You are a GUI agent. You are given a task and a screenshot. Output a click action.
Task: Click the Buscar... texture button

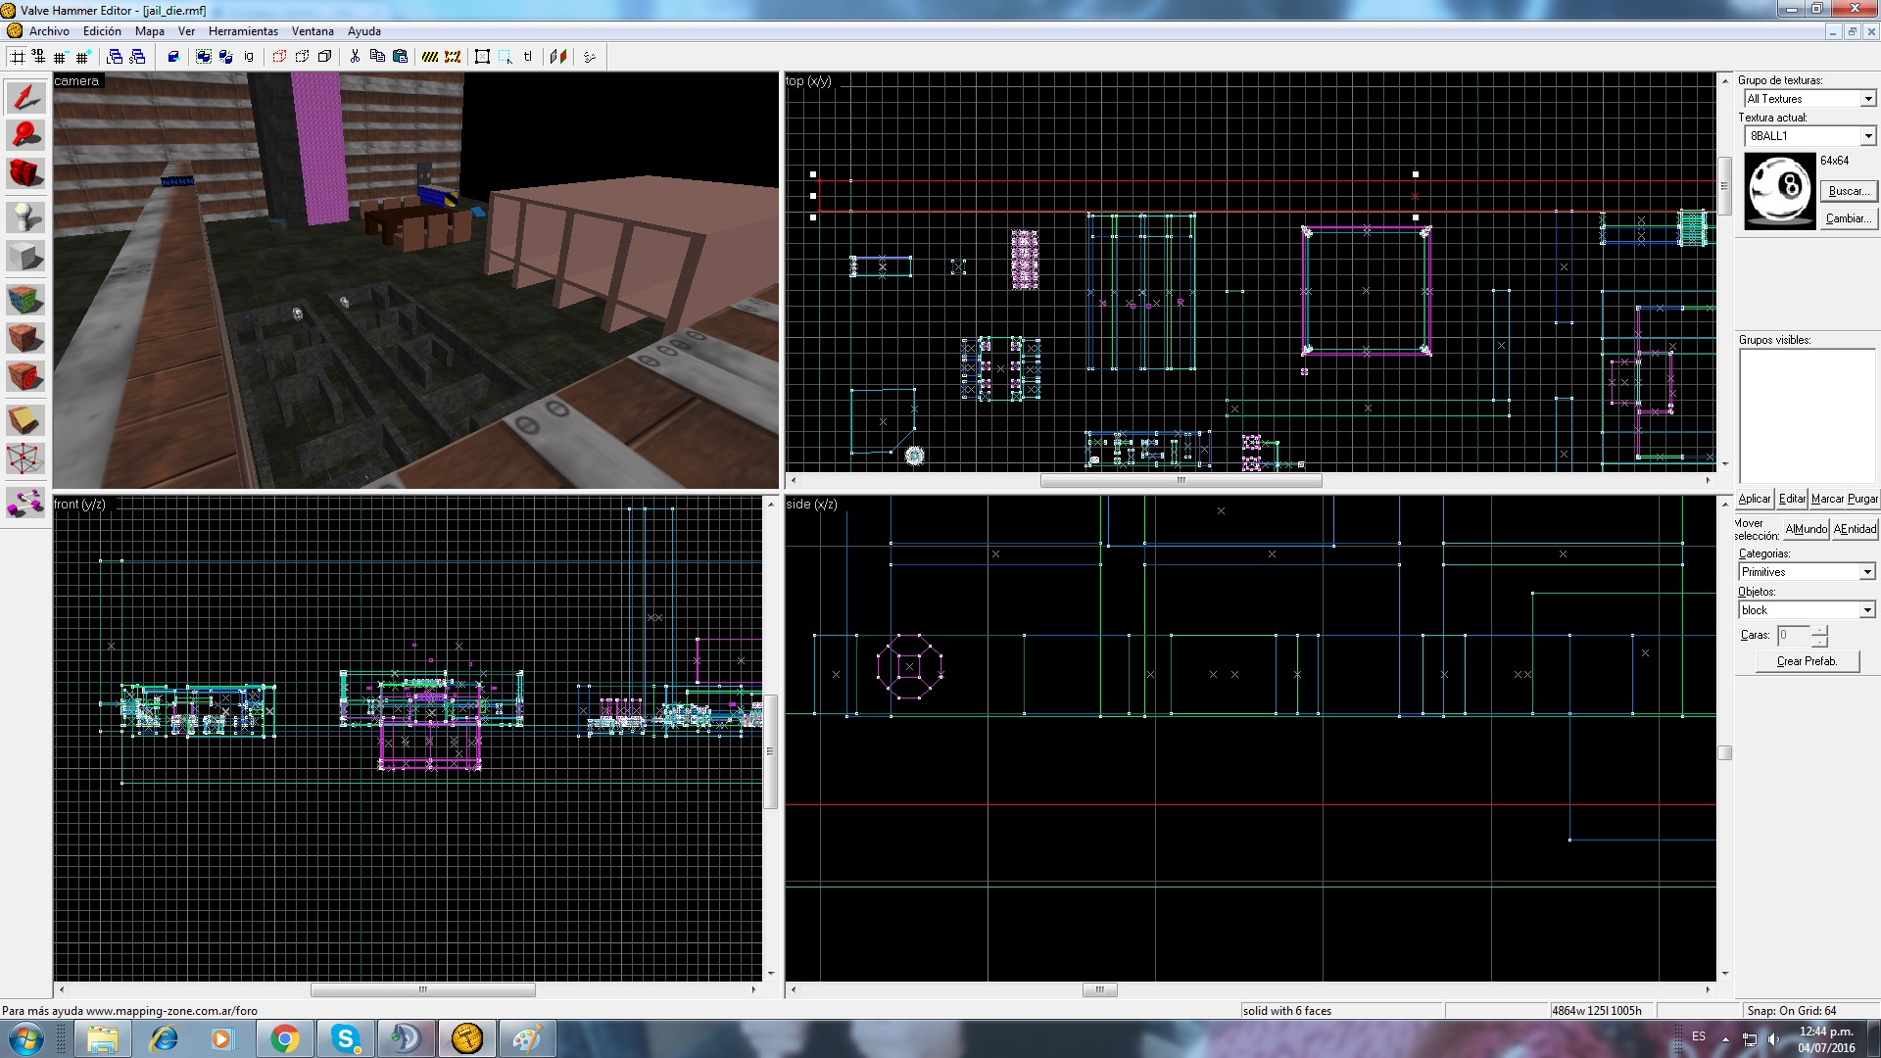pyautogui.click(x=1847, y=191)
